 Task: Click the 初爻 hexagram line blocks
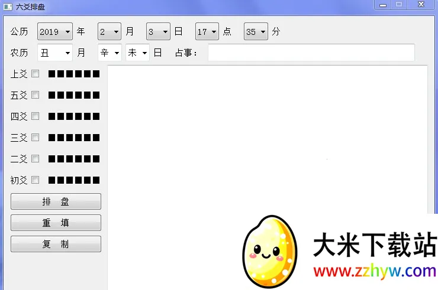(x=74, y=180)
